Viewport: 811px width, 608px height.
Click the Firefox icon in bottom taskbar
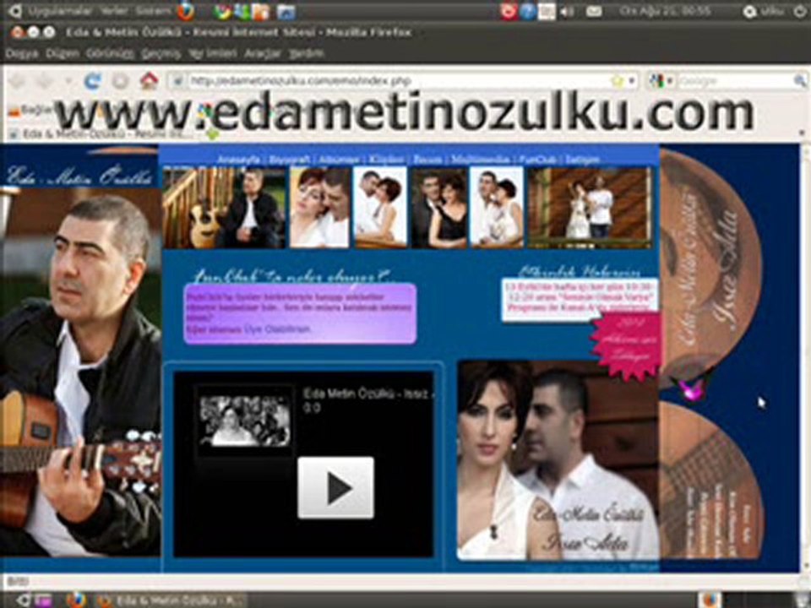(76, 600)
